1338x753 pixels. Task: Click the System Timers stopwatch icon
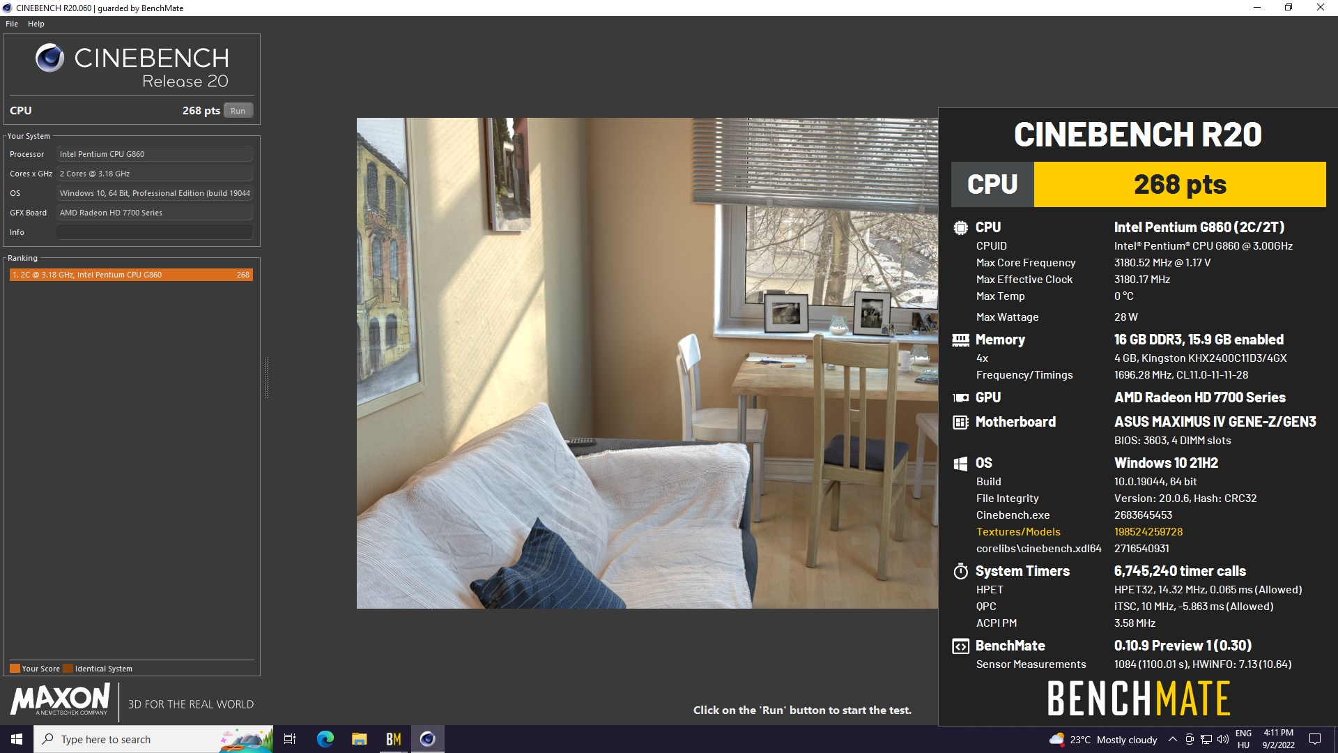pos(960,572)
